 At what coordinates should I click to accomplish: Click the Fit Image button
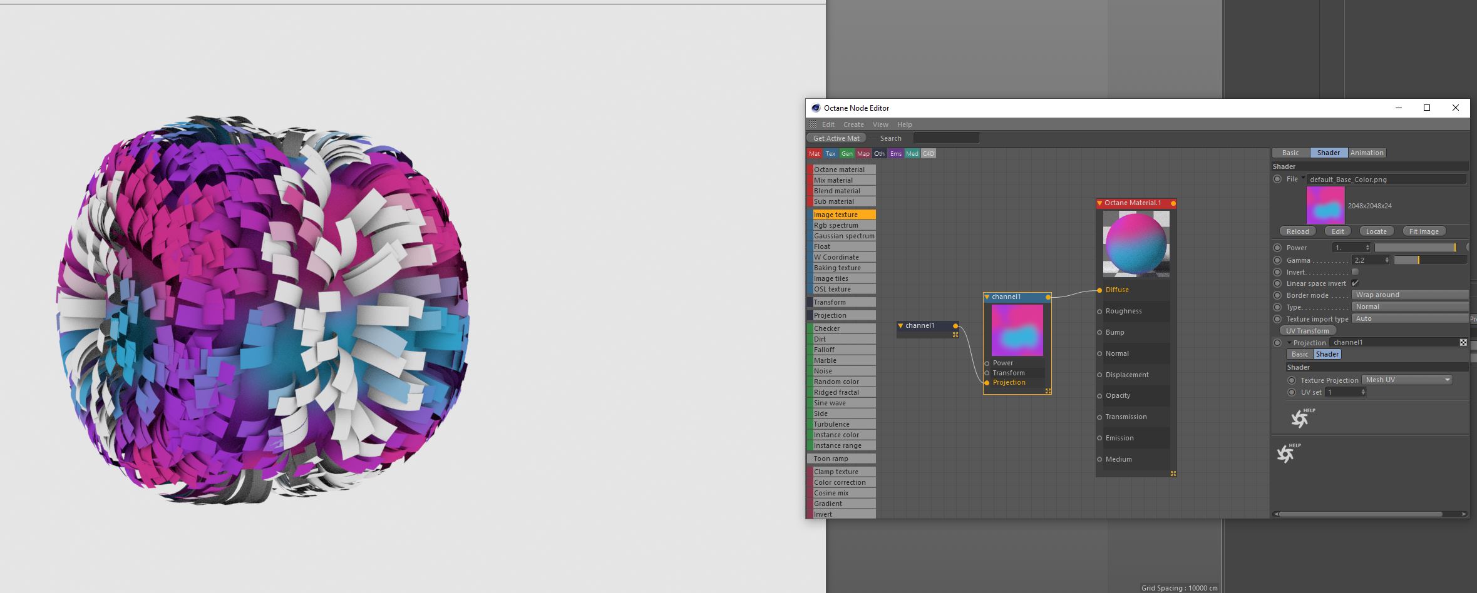(1423, 231)
